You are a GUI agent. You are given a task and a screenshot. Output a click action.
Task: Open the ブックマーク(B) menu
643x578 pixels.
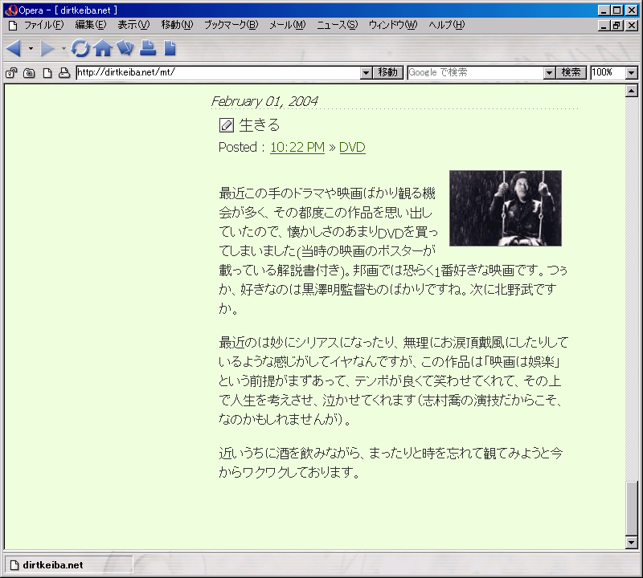coord(231,25)
